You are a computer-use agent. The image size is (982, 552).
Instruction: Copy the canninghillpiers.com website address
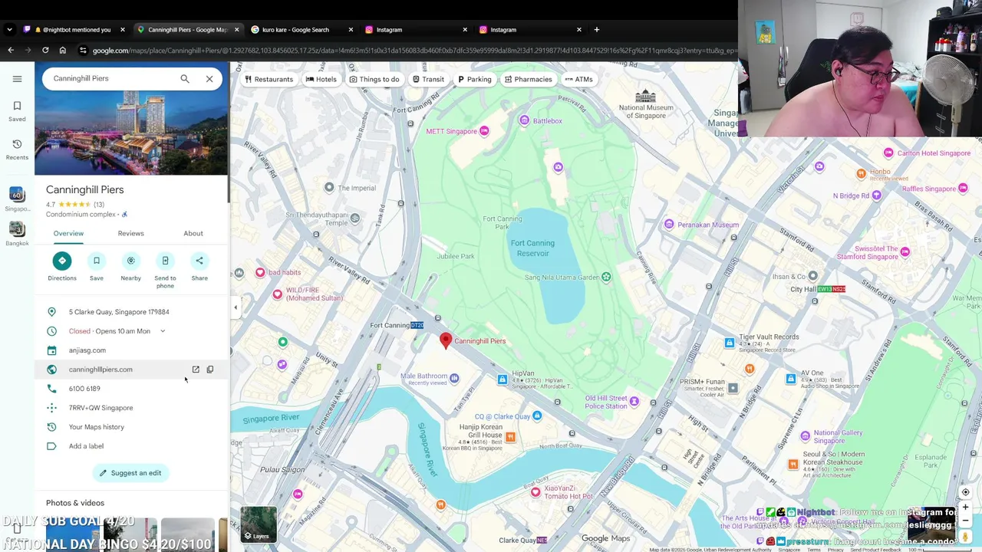coord(210,370)
